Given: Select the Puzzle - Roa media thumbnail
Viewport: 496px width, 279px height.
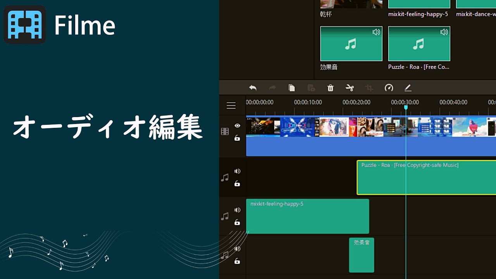Looking at the screenshot, I should click(x=419, y=44).
